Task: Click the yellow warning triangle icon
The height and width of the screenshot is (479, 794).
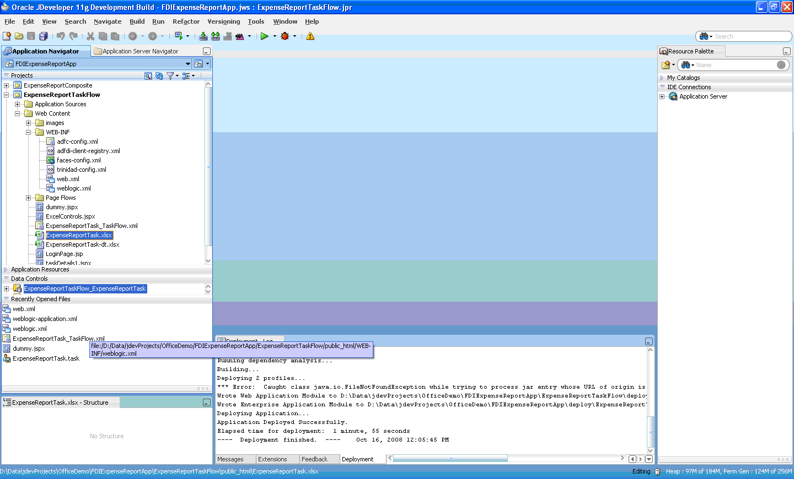Action: point(310,36)
